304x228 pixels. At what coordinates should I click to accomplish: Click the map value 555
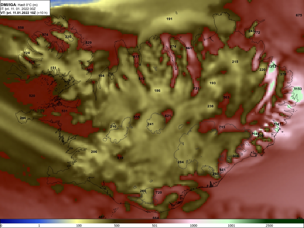click(x=136, y=117)
